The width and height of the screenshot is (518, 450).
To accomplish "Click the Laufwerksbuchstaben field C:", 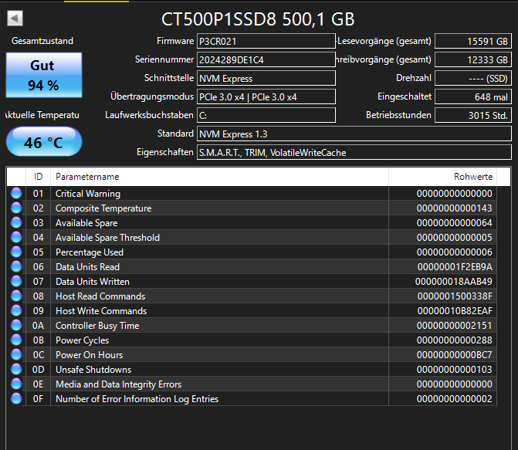I will 266,115.
